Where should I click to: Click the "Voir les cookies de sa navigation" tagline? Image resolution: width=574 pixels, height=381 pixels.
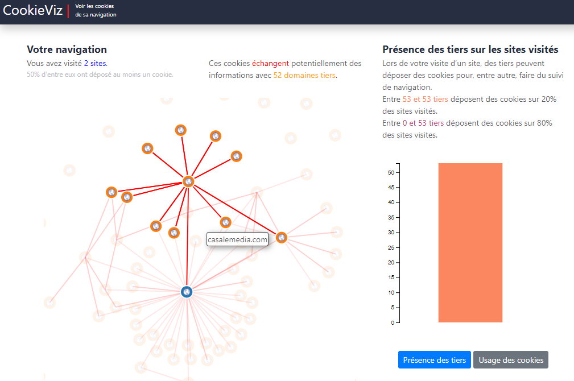tap(96, 10)
